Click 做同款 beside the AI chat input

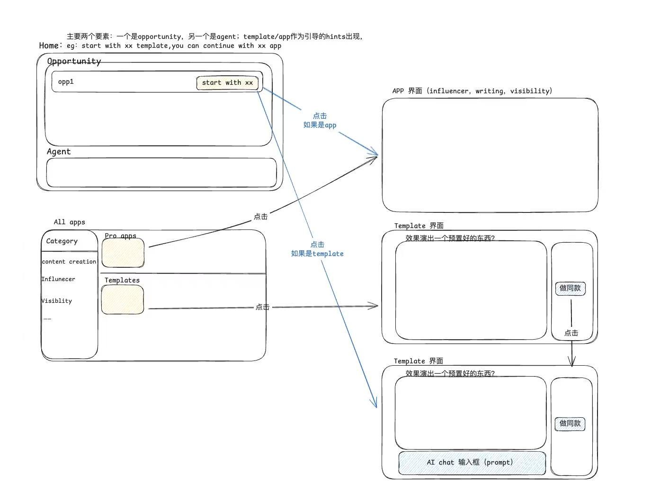point(570,423)
